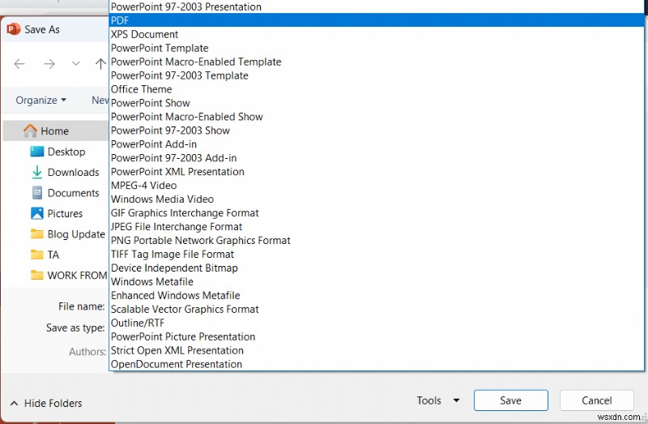
Task: Select Device Independent Bitmap format
Action: click(377, 268)
